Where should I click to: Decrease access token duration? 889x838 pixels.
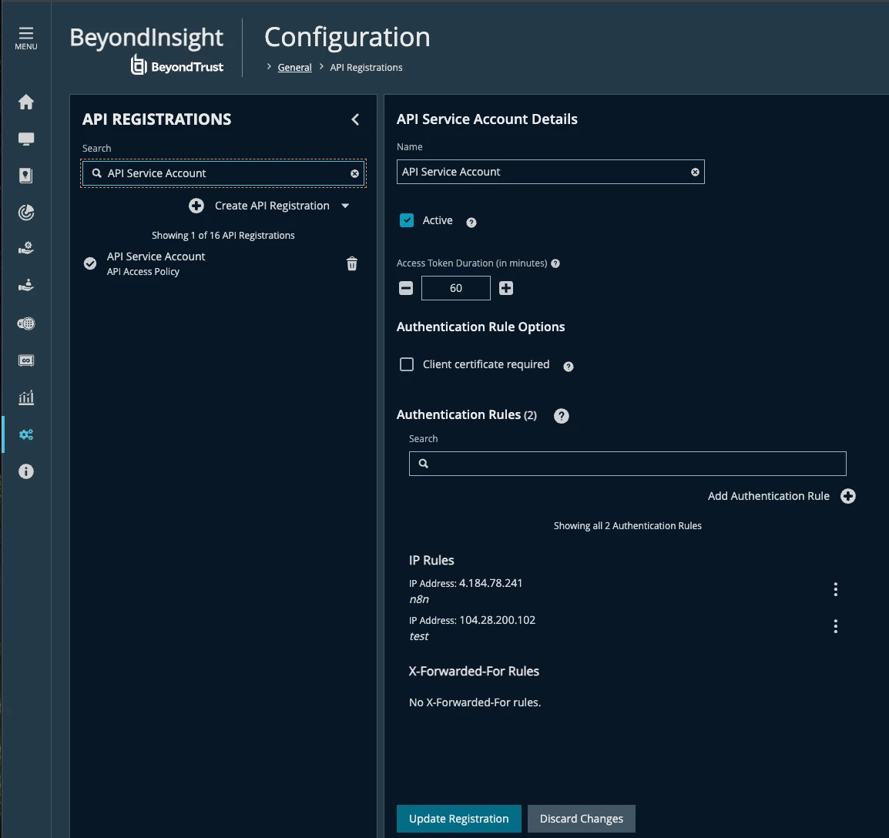[406, 288]
